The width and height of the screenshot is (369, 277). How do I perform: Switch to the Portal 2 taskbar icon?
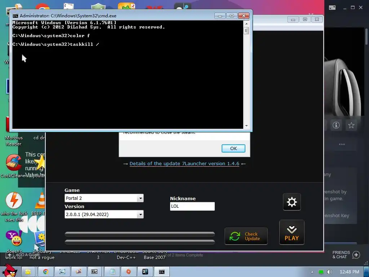(x=145, y=272)
